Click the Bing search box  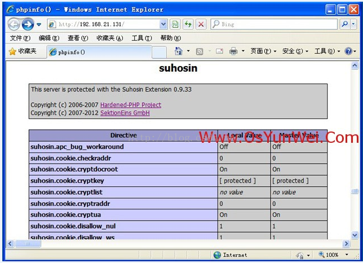tap(274, 24)
